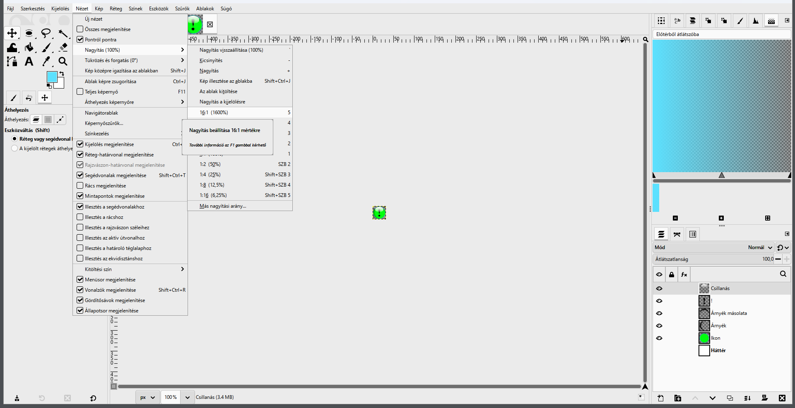Open the Histogram dock tab
The height and width of the screenshot is (408, 795).
click(x=756, y=21)
